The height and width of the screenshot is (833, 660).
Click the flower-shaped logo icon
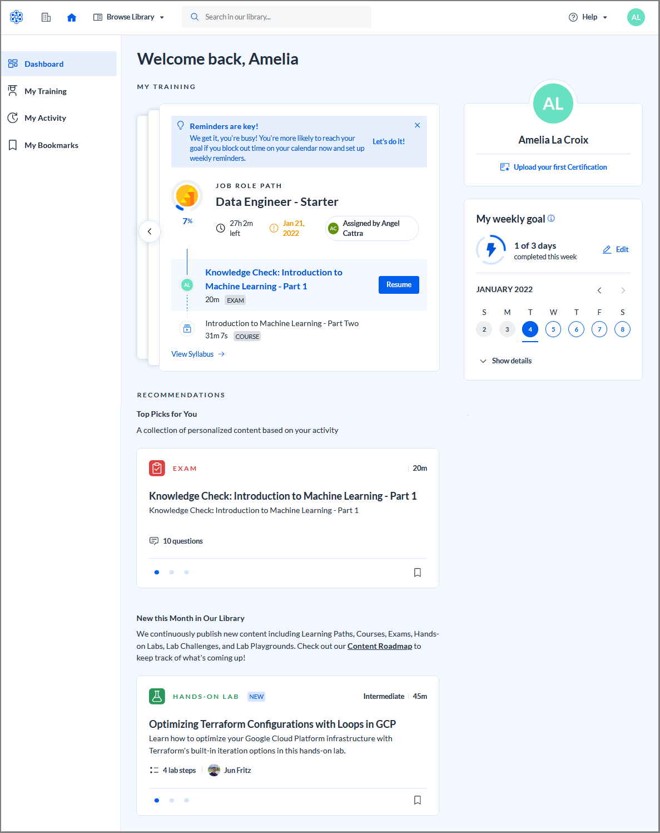pos(17,17)
